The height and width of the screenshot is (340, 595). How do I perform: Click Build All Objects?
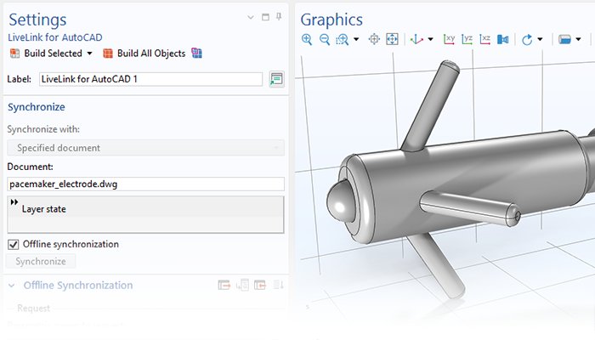pos(144,54)
